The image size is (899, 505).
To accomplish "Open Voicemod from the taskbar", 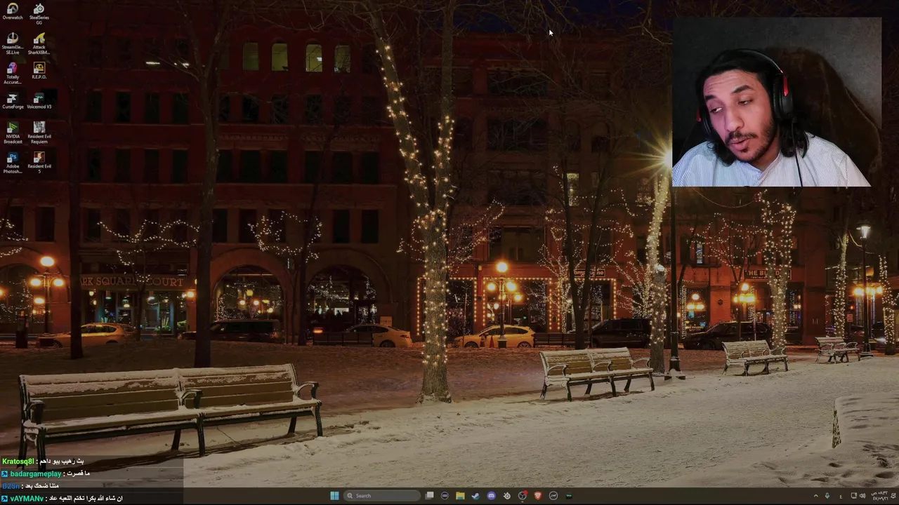I will click(x=569, y=496).
